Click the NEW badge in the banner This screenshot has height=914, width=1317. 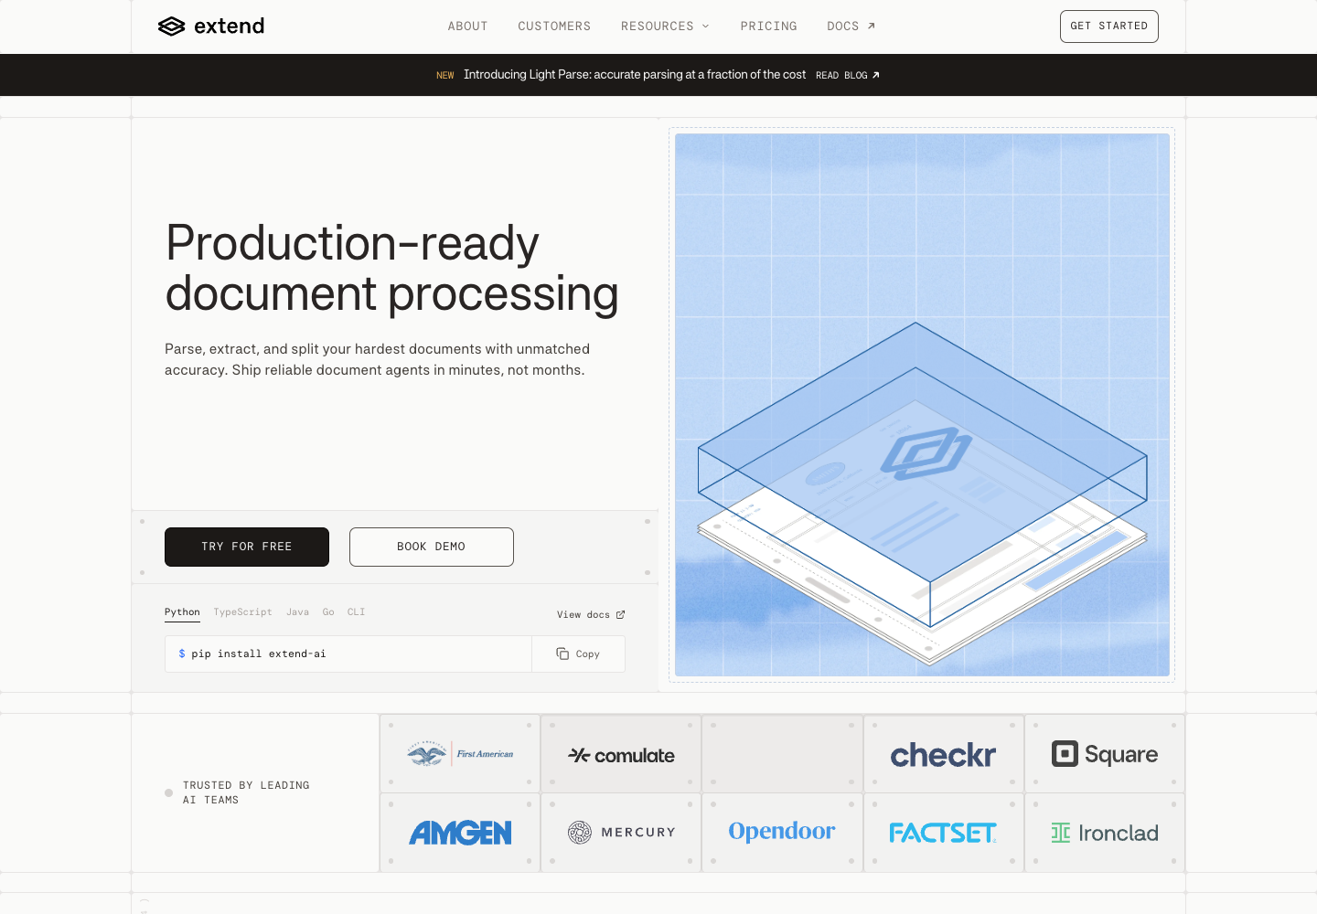point(445,75)
